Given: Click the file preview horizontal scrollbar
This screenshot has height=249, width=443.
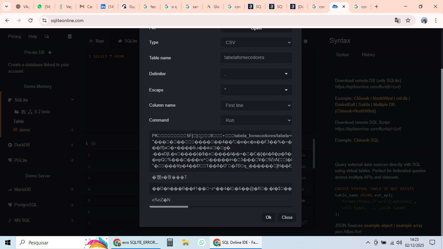Looking at the screenshot, I should [x=169, y=207].
